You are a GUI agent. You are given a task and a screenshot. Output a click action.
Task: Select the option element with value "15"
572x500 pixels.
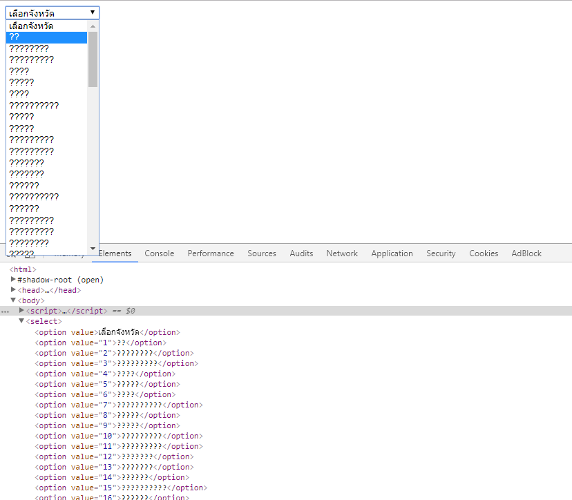(121, 488)
